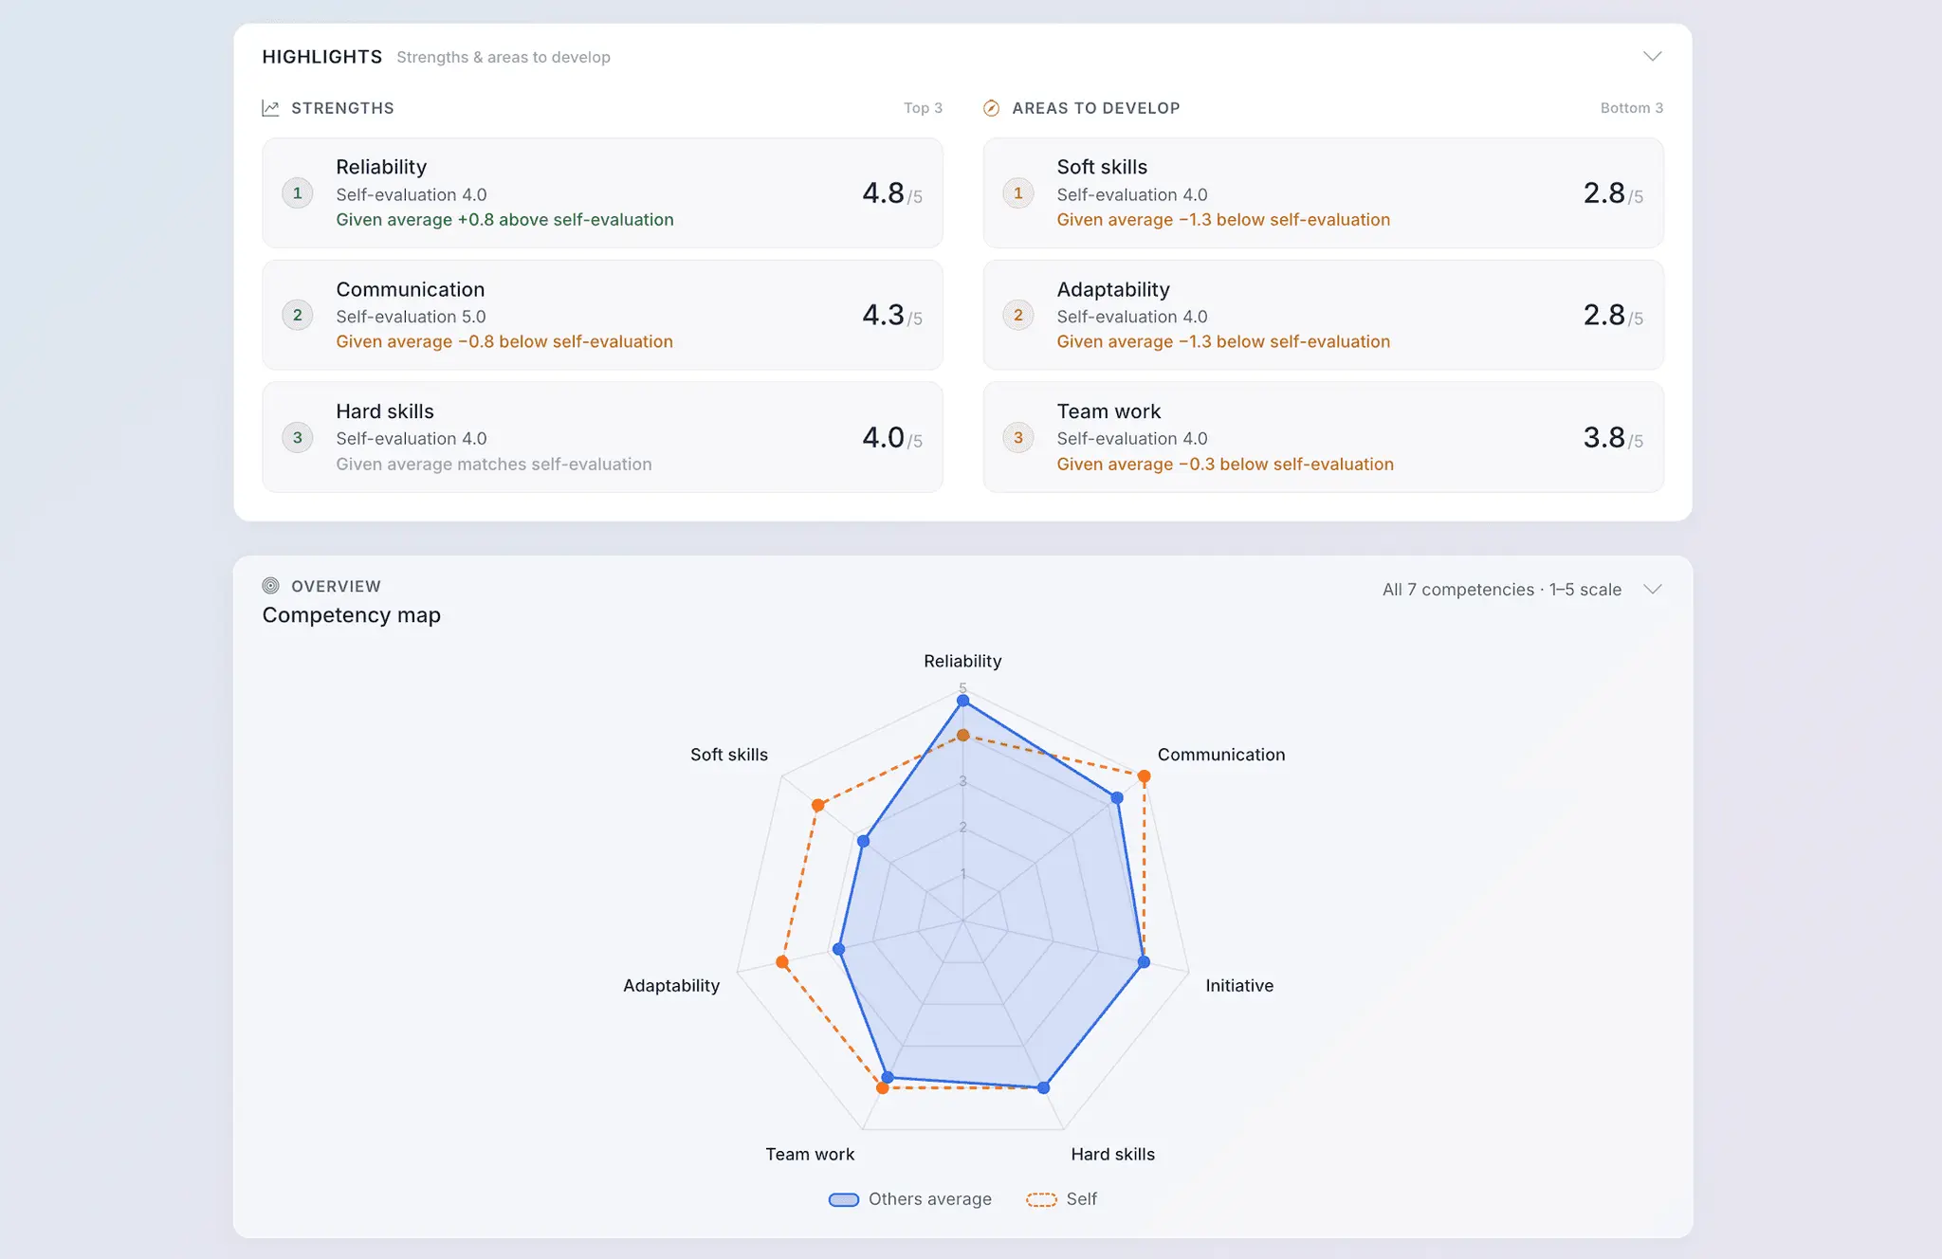The width and height of the screenshot is (1942, 1259).
Task: Click the blue Reliability point on radar
Action: [x=962, y=701]
